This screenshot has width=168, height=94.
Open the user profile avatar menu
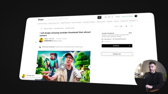click(x=136, y=16)
